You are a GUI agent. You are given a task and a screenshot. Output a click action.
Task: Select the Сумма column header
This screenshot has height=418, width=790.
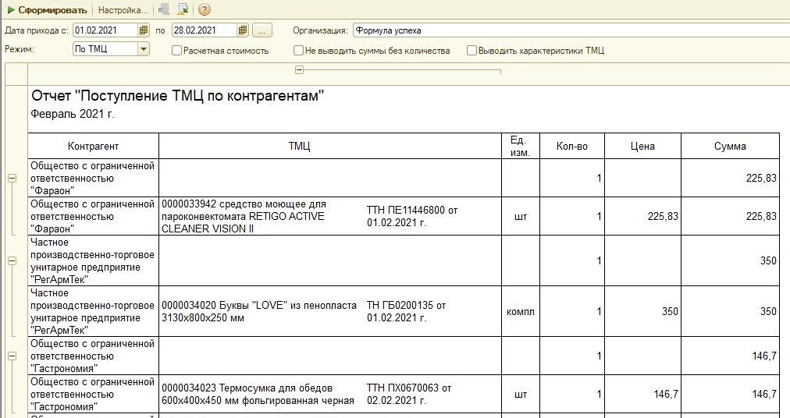tap(730, 147)
